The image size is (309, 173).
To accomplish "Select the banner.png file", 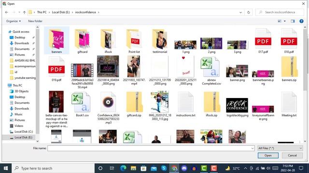I will (237, 73).
